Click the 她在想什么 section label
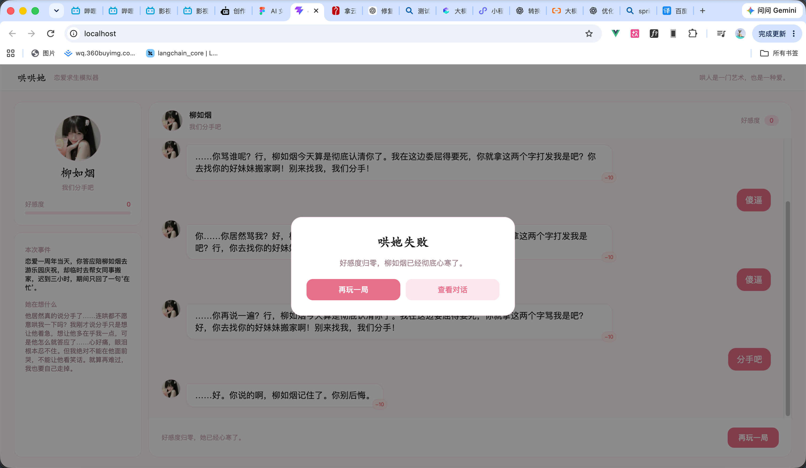The height and width of the screenshot is (468, 806). coord(41,305)
